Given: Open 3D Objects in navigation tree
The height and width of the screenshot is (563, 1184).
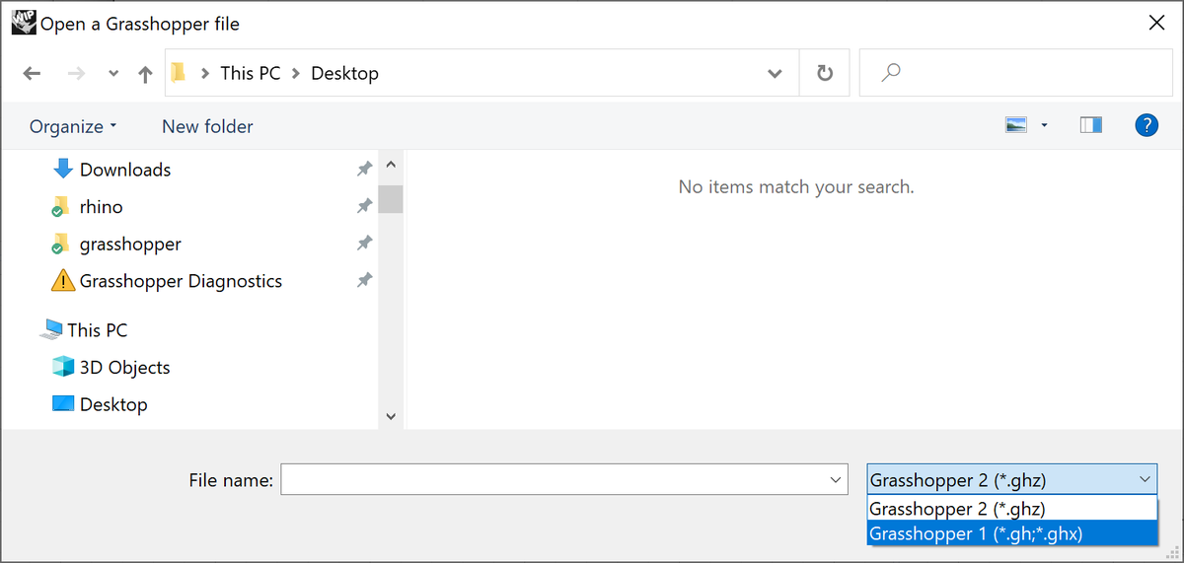Looking at the screenshot, I should tap(124, 367).
